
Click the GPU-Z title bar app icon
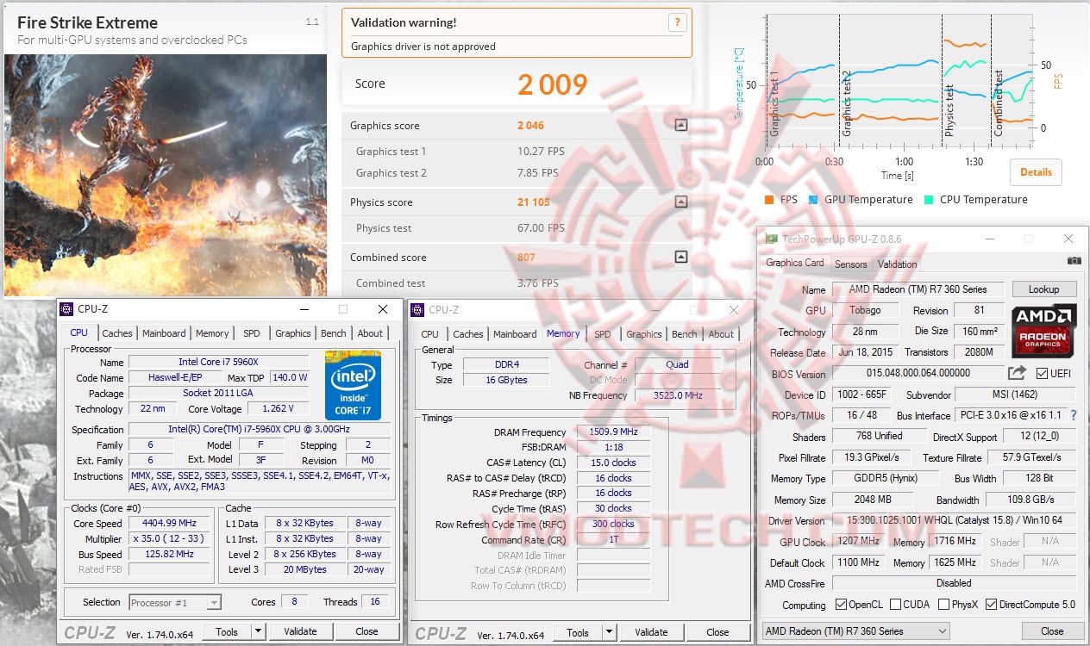coord(771,239)
